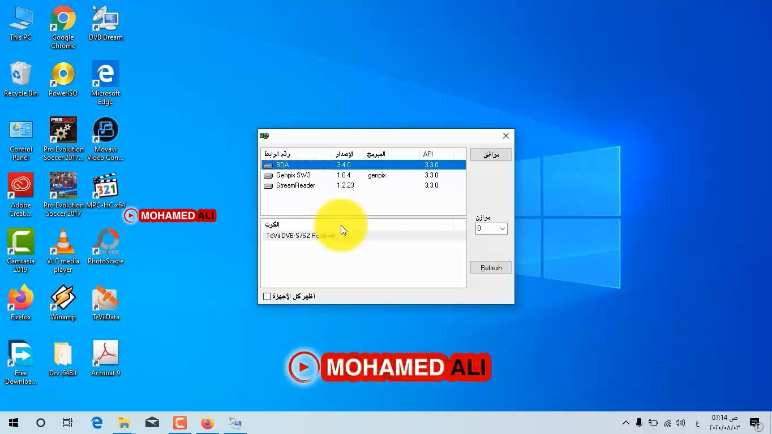772x434 pixels.
Task: Open the volume tray icon
Action: [x=680, y=423]
